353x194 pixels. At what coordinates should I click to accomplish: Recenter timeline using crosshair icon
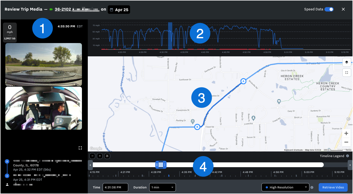click(x=107, y=156)
